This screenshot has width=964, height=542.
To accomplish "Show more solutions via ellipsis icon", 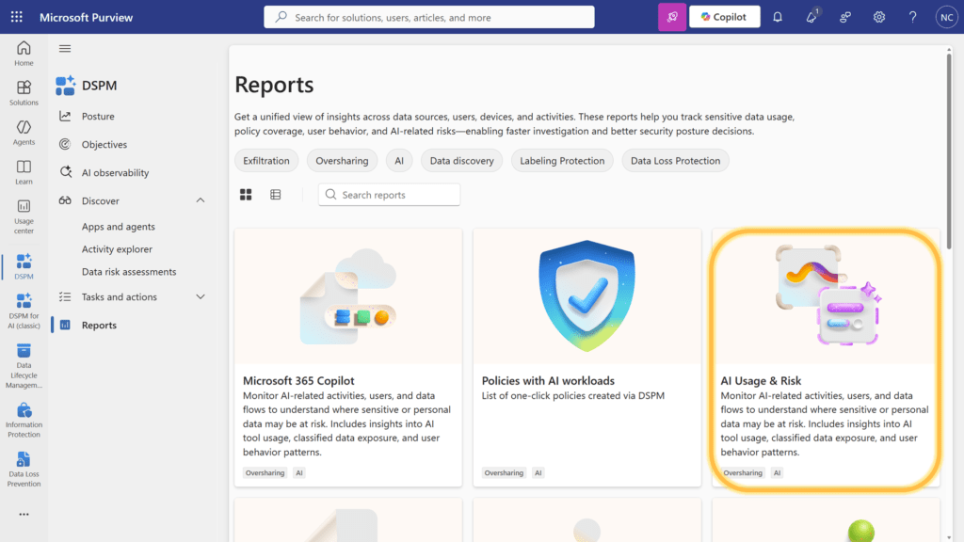I will pos(24,515).
